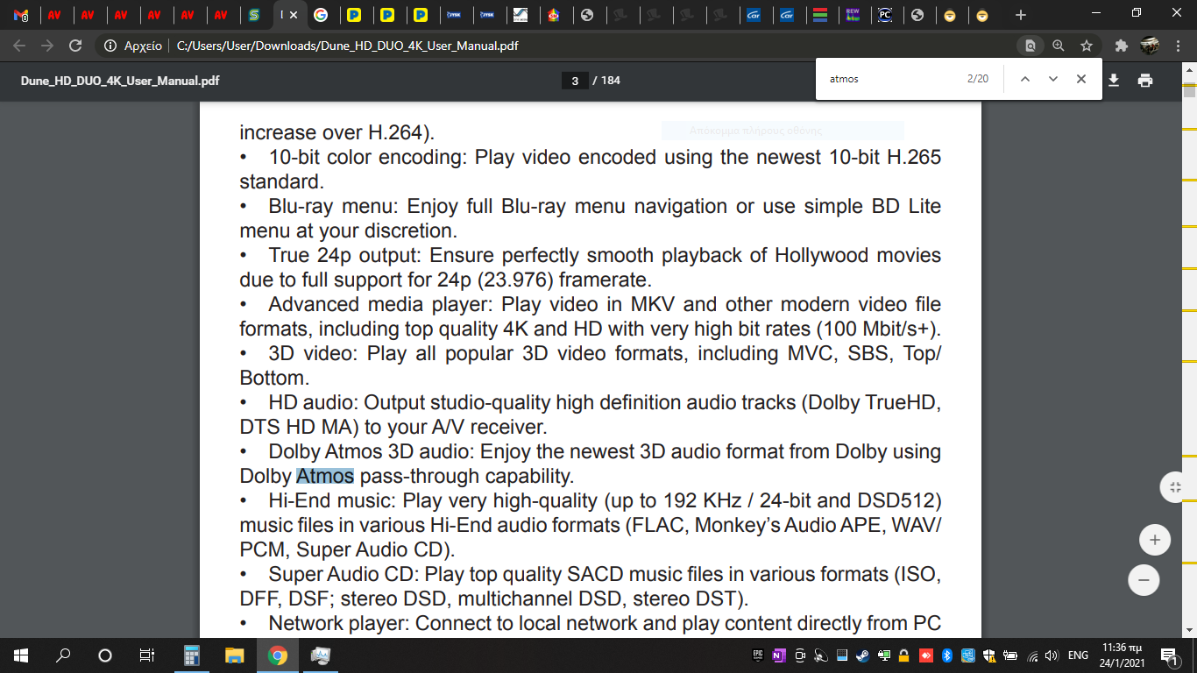Switch to the green S tab
Screen dimensions: 1197x673
click(x=254, y=15)
